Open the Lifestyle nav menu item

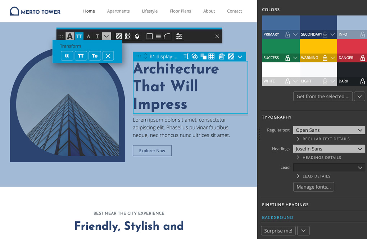point(150,11)
